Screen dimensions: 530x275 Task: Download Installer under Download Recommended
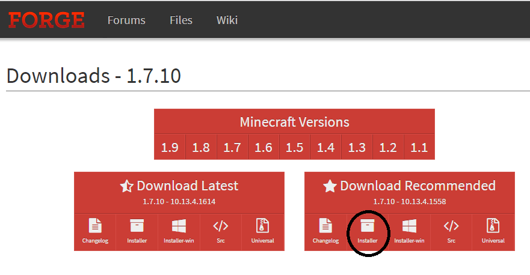pyautogui.click(x=368, y=232)
